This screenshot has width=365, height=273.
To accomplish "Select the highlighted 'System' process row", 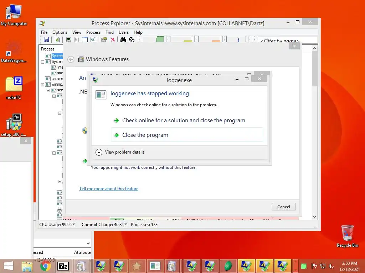I will coord(57,56).
